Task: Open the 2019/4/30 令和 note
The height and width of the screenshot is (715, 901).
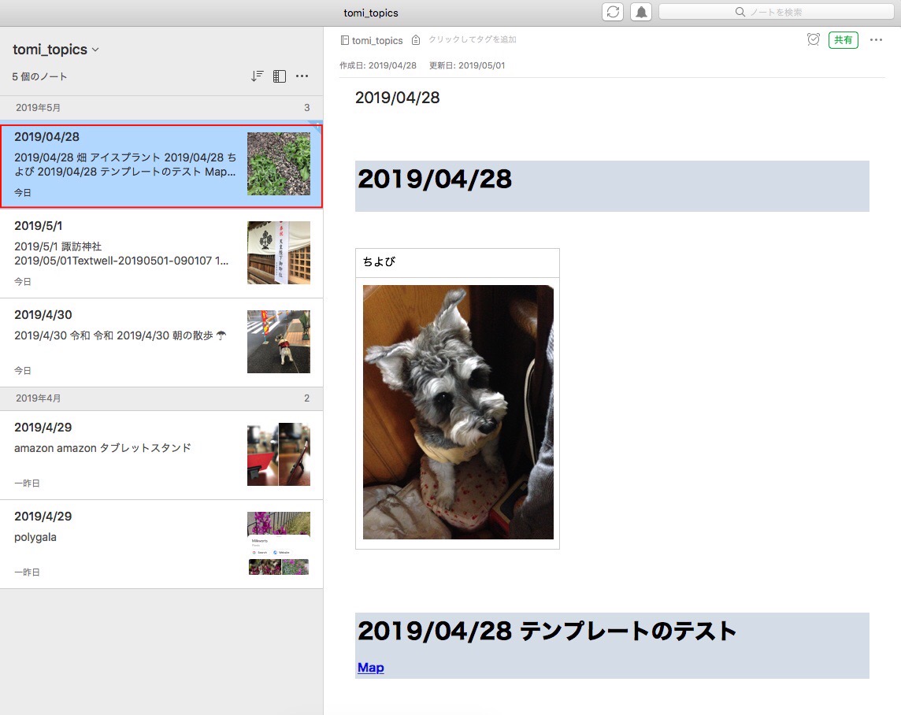Action: tap(161, 343)
